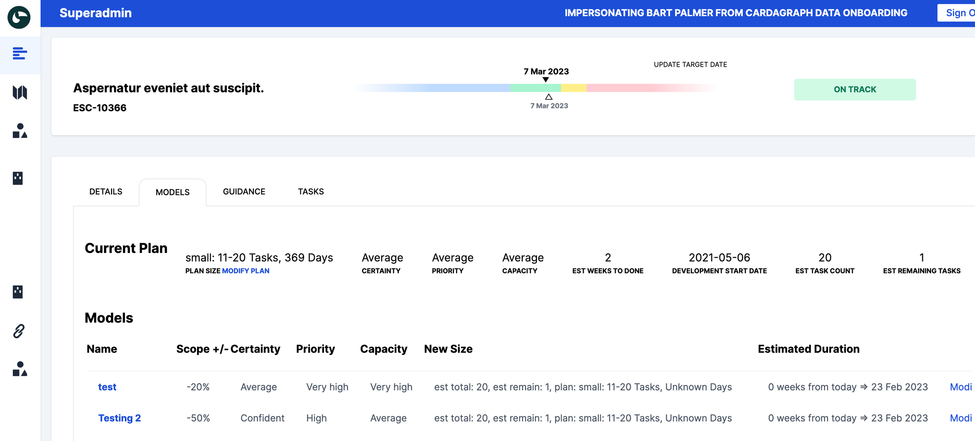Click the bottom shapes icon in sidebar
This screenshot has height=441, width=975.
pos(19,369)
